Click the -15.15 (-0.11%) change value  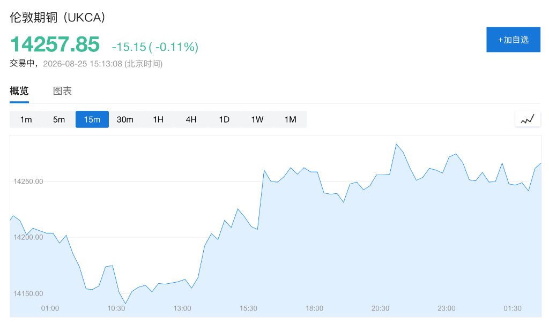155,47
